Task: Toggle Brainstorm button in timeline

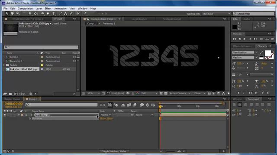Action: [142, 105]
